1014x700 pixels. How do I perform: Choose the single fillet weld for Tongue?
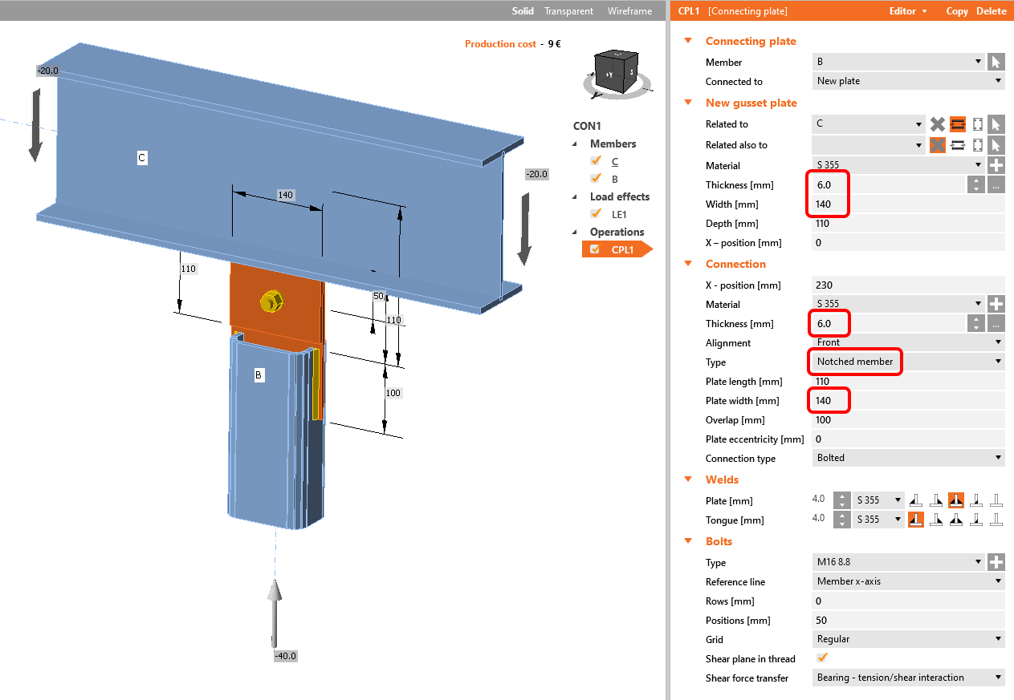point(916,519)
